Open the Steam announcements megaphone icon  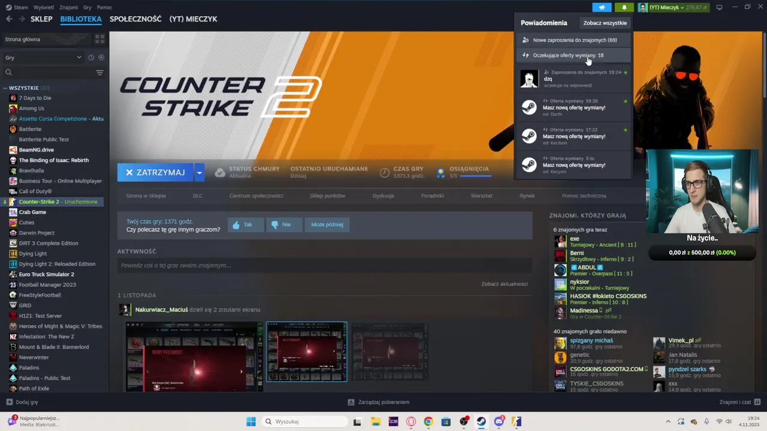coord(602,7)
